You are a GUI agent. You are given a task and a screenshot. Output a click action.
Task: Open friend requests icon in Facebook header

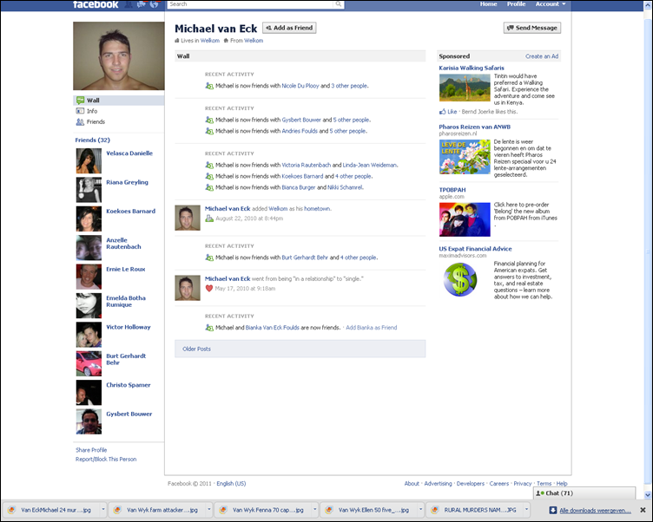[x=129, y=4]
